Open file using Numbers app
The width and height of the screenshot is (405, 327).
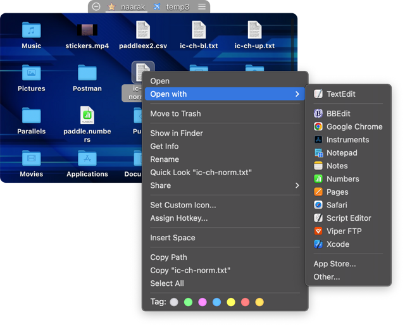pos(342,179)
